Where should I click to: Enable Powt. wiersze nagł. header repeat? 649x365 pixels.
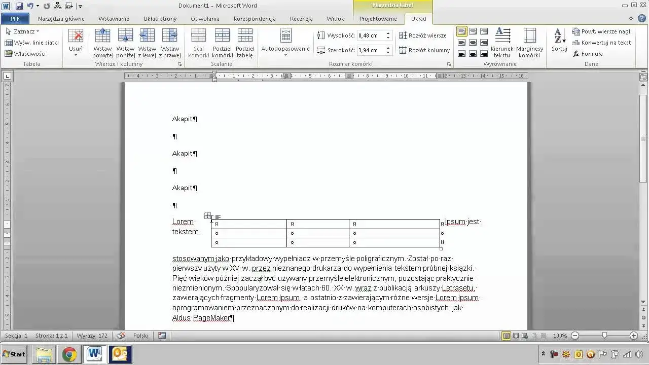(x=601, y=31)
